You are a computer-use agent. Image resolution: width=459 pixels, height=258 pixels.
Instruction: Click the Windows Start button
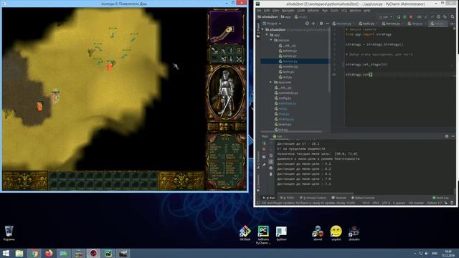click(x=6, y=253)
